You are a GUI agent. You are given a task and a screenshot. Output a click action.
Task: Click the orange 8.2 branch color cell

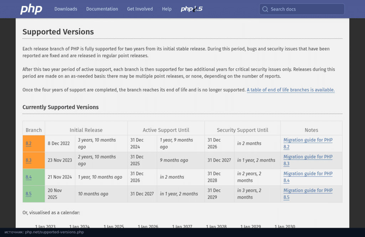34,144
